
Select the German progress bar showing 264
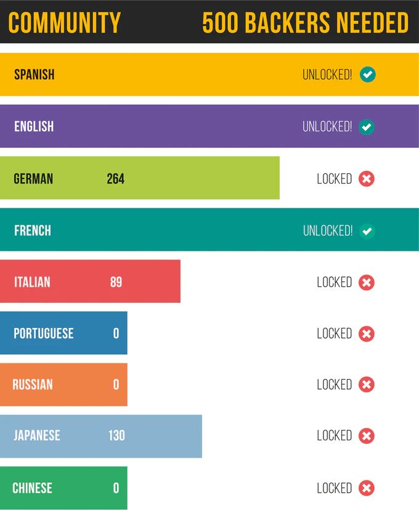(140, 178)
